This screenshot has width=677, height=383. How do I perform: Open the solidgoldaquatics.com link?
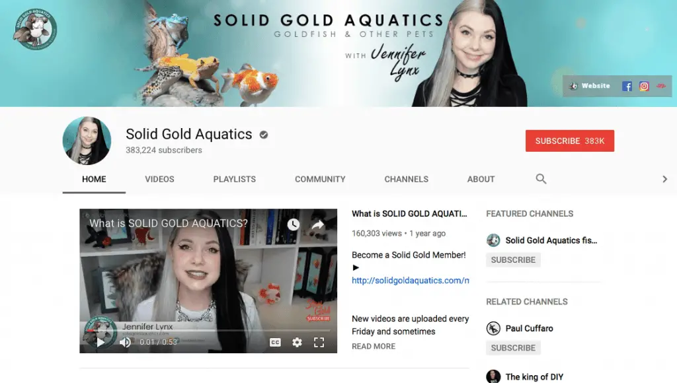click(x=410, y=281)
